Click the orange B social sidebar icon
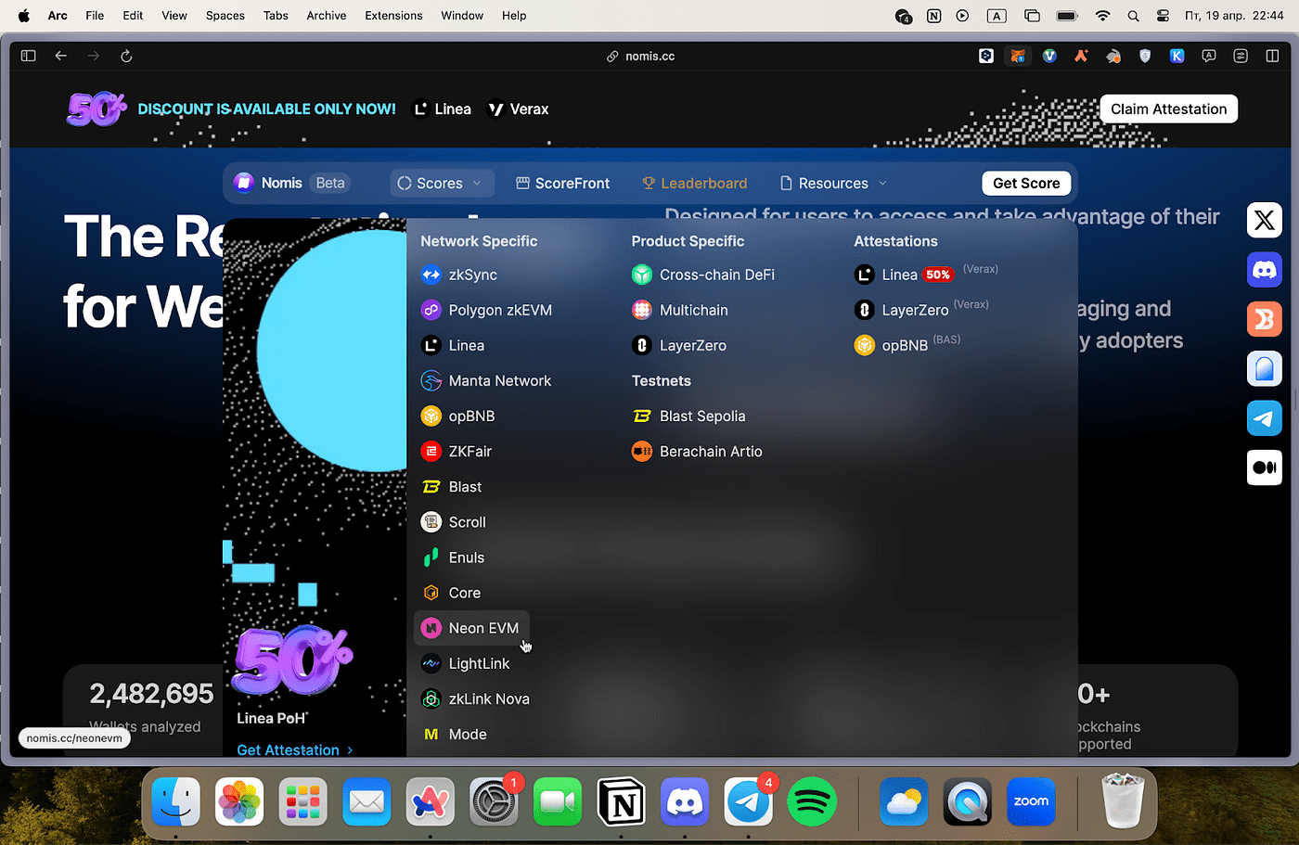 pyautogui.click(x=1264, y=319)
